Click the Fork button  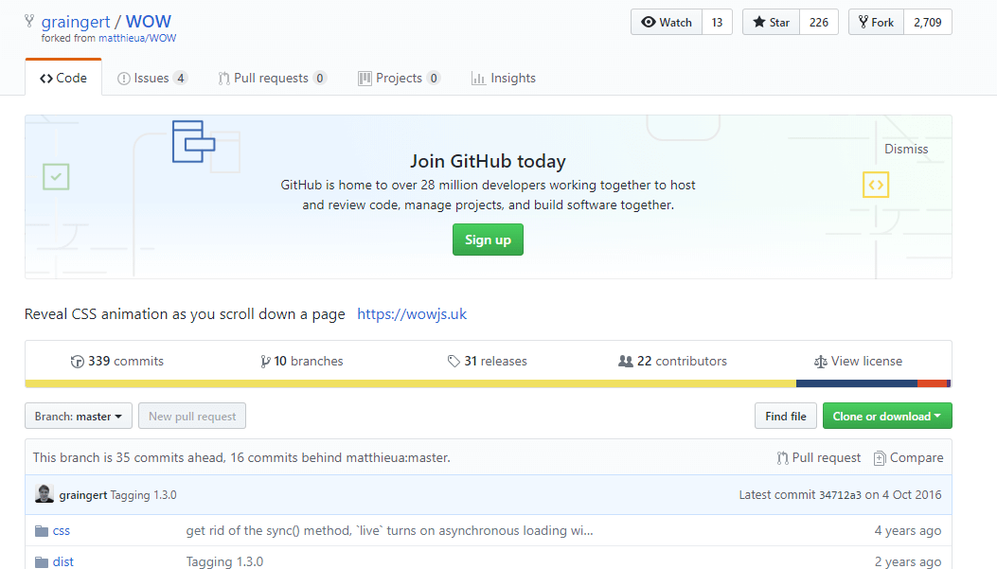tap(876, 23)
